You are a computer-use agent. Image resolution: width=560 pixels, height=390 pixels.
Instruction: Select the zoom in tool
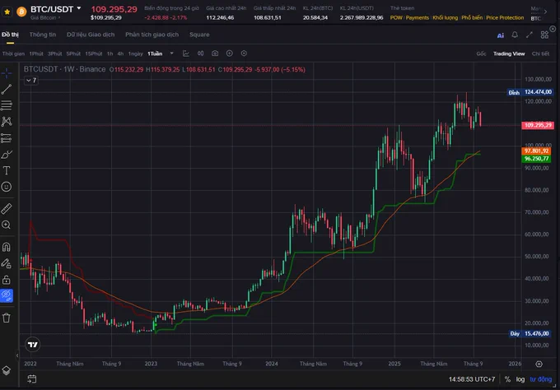coord(7,225)
